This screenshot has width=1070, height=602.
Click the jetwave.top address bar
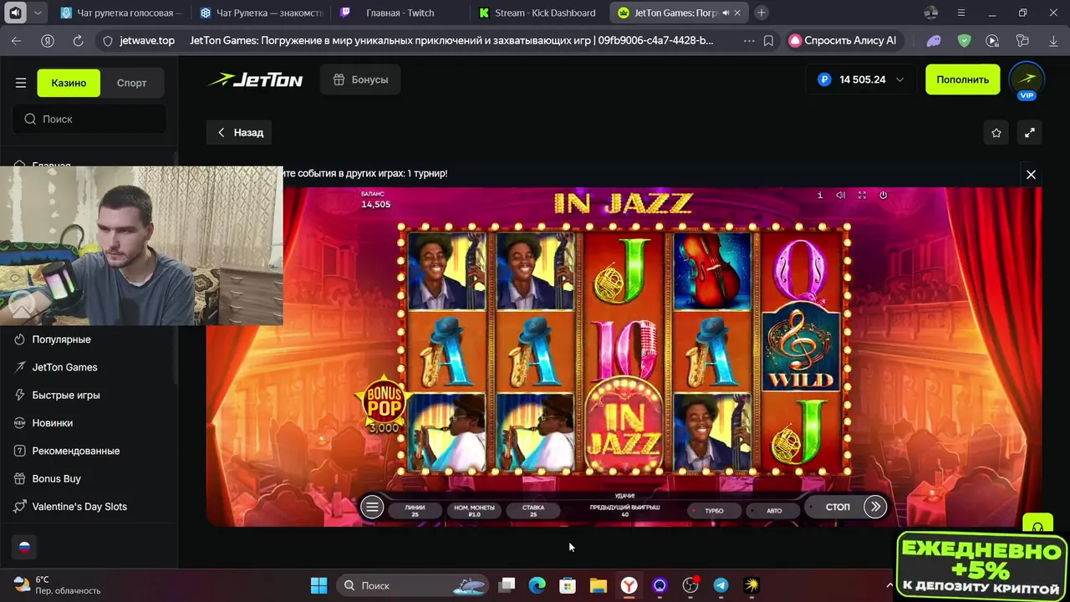147,40
